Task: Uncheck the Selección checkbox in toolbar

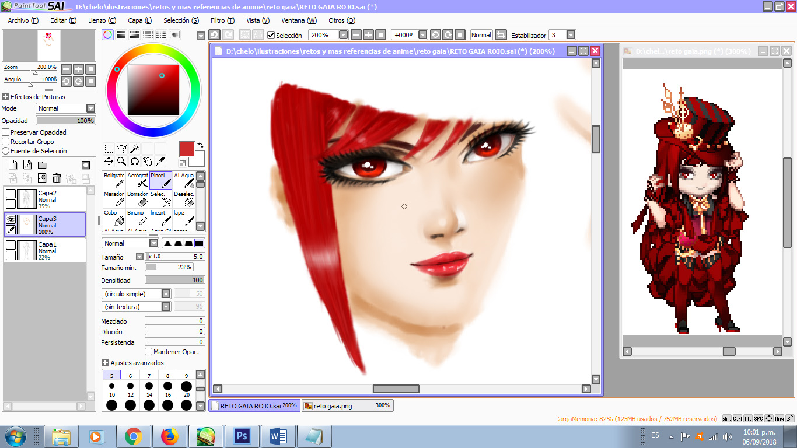Action: point(271,36)
